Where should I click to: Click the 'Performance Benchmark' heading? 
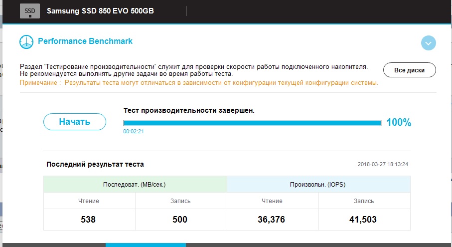pos(85,41)
